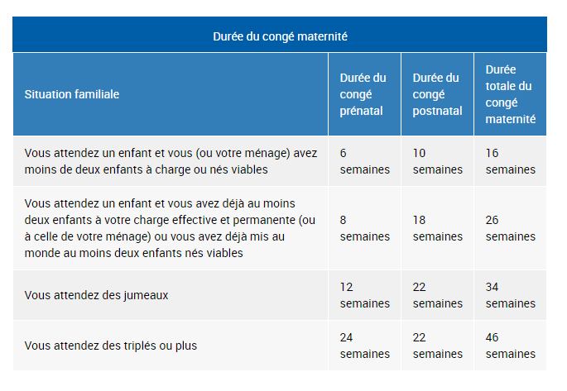Click the situation with at least two children
The width and height of the screenshot is (567, 391).
pos(171,228)
